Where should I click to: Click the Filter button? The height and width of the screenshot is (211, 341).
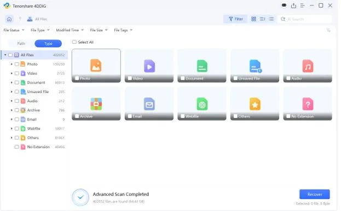pyautogui.click(x=235, y=19)
